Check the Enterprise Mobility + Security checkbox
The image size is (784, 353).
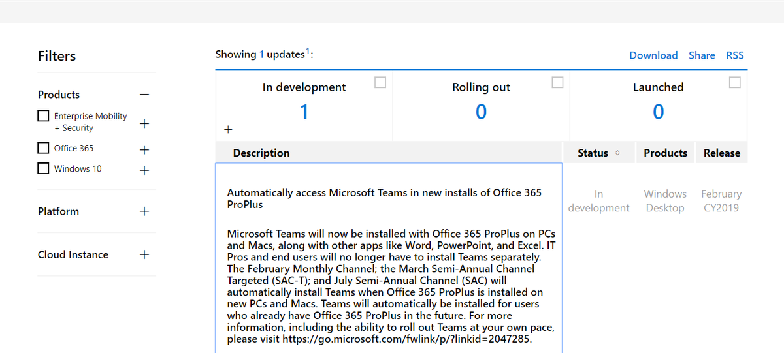click(x=44, y=115)
